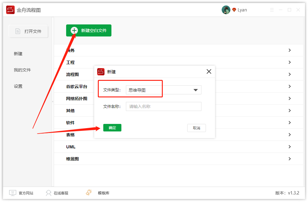Open 设置 in left sidebar
Image resolution: width=308 pixels, height=202 pixels.
pos(18,86)
